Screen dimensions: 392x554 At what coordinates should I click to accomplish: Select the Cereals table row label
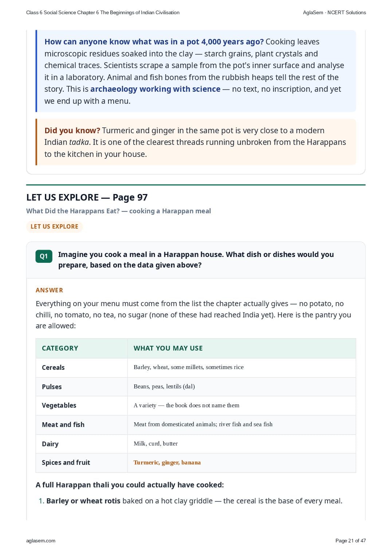coord(53,367)
